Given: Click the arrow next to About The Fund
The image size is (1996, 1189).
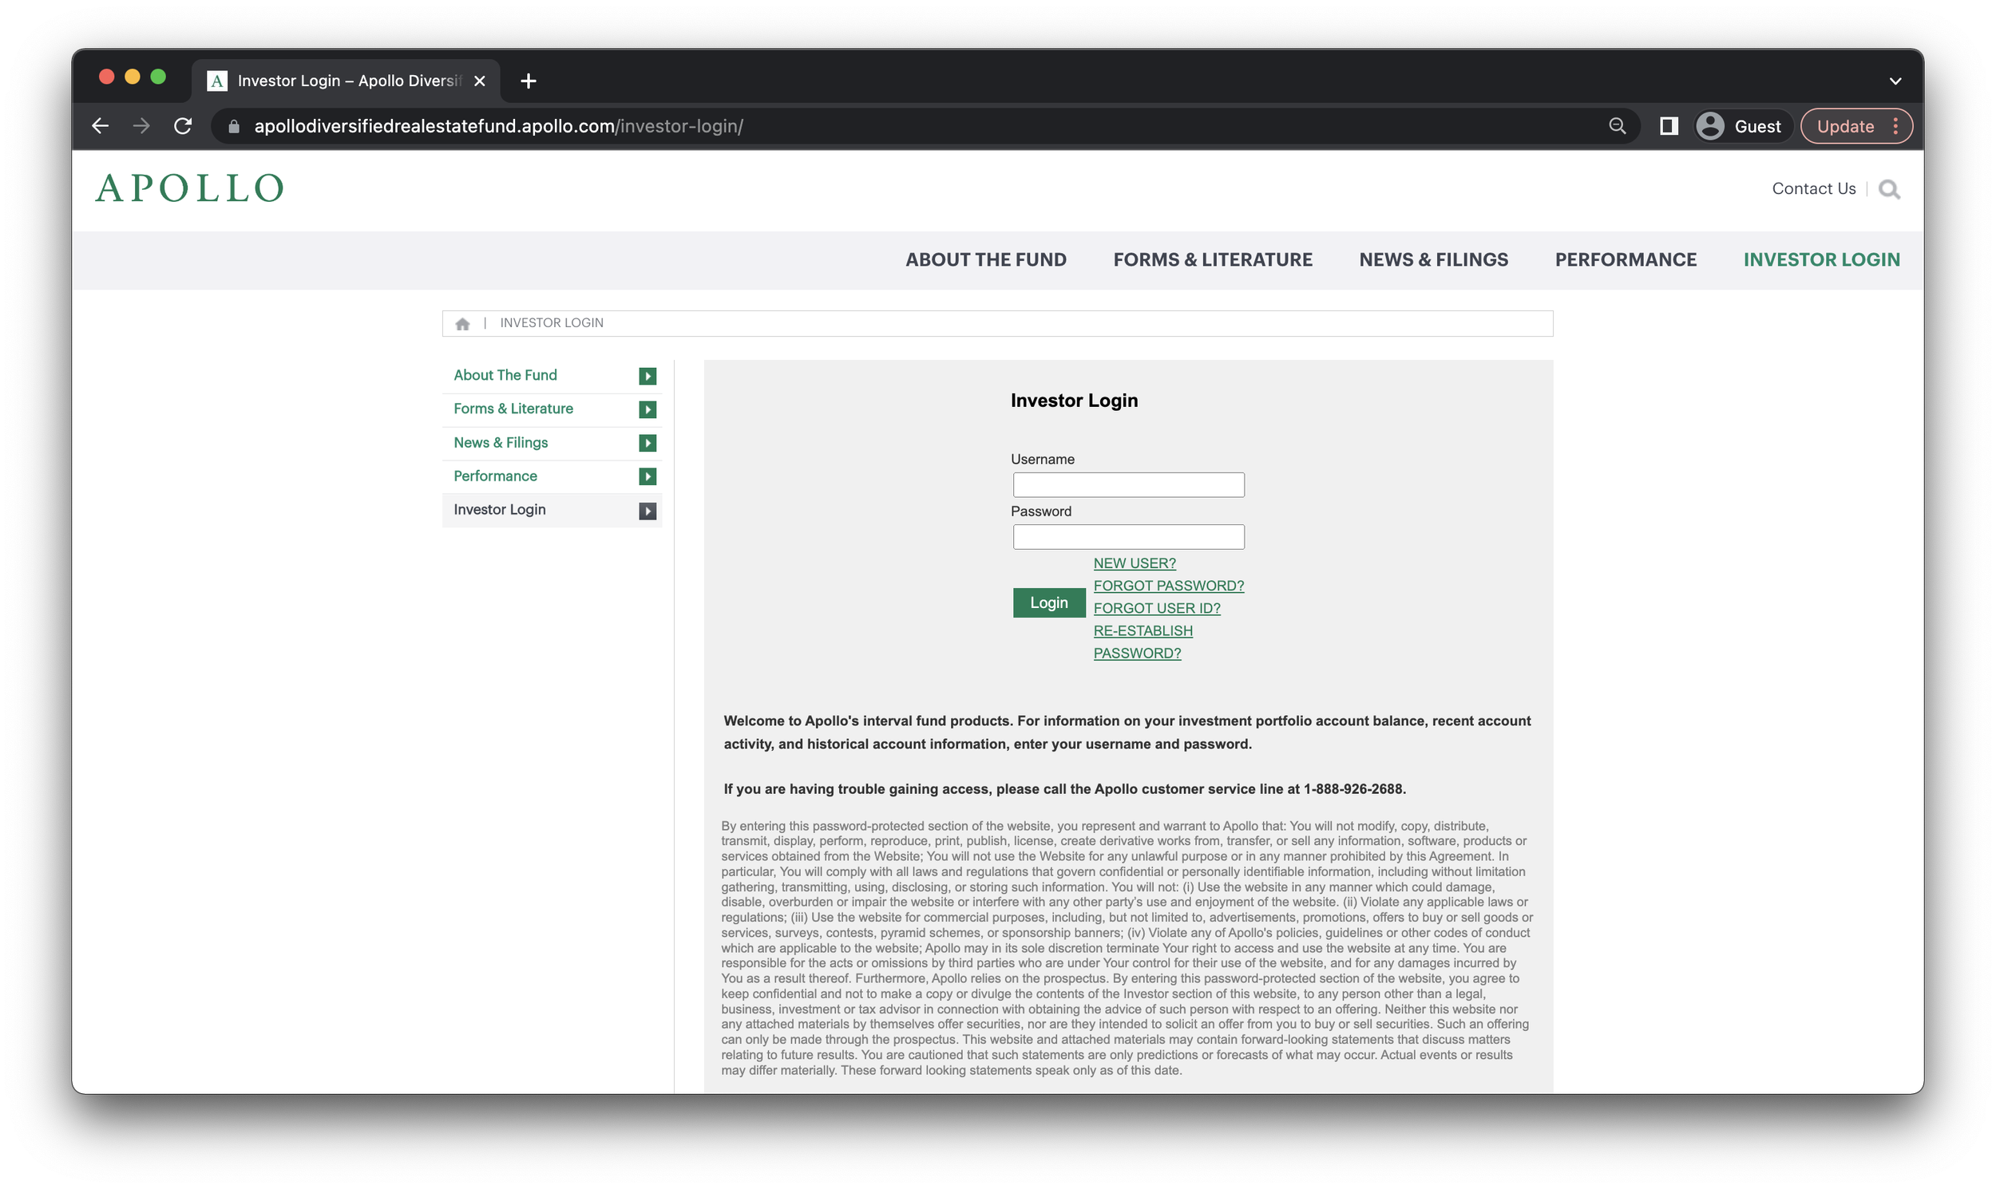Looking at the screenshot, I should (648, 376).
